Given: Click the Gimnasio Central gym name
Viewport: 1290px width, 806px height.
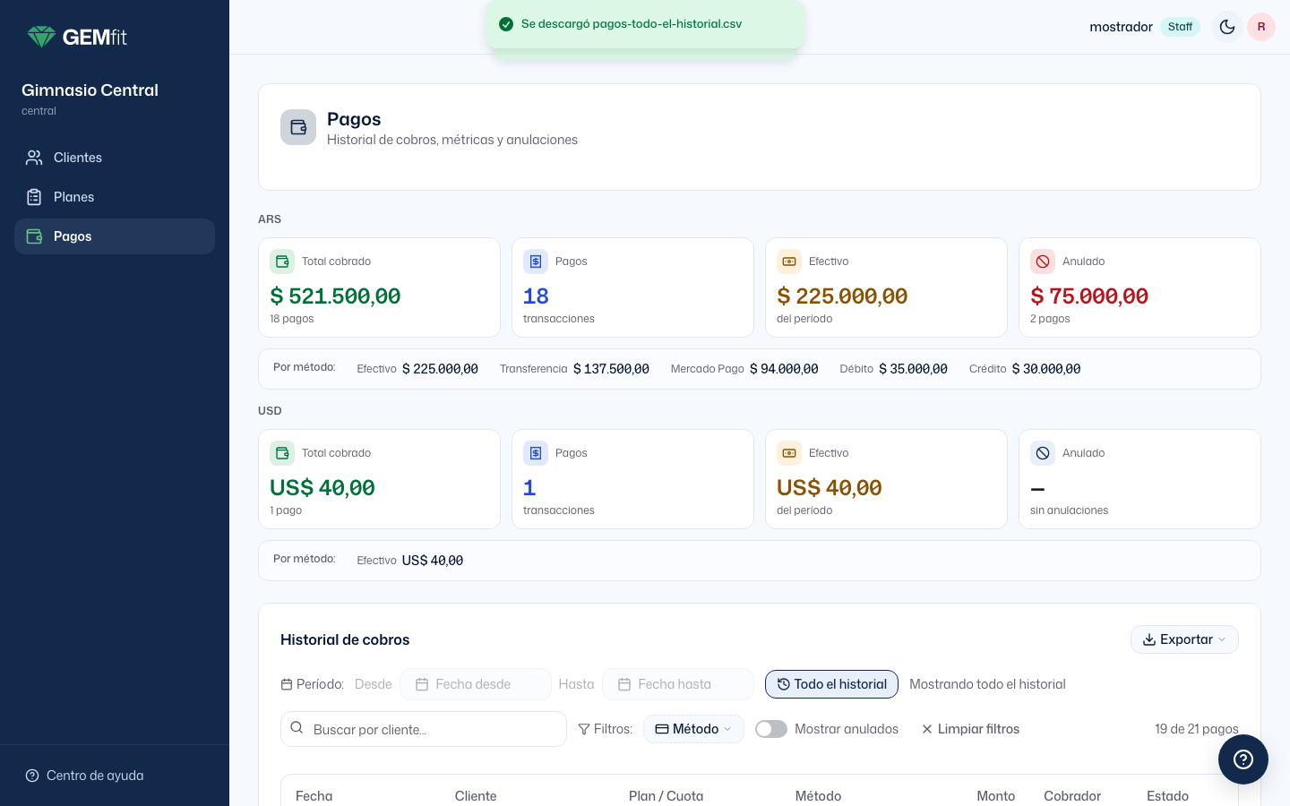Looking at the screenshot, I should (x=90, y=90).
